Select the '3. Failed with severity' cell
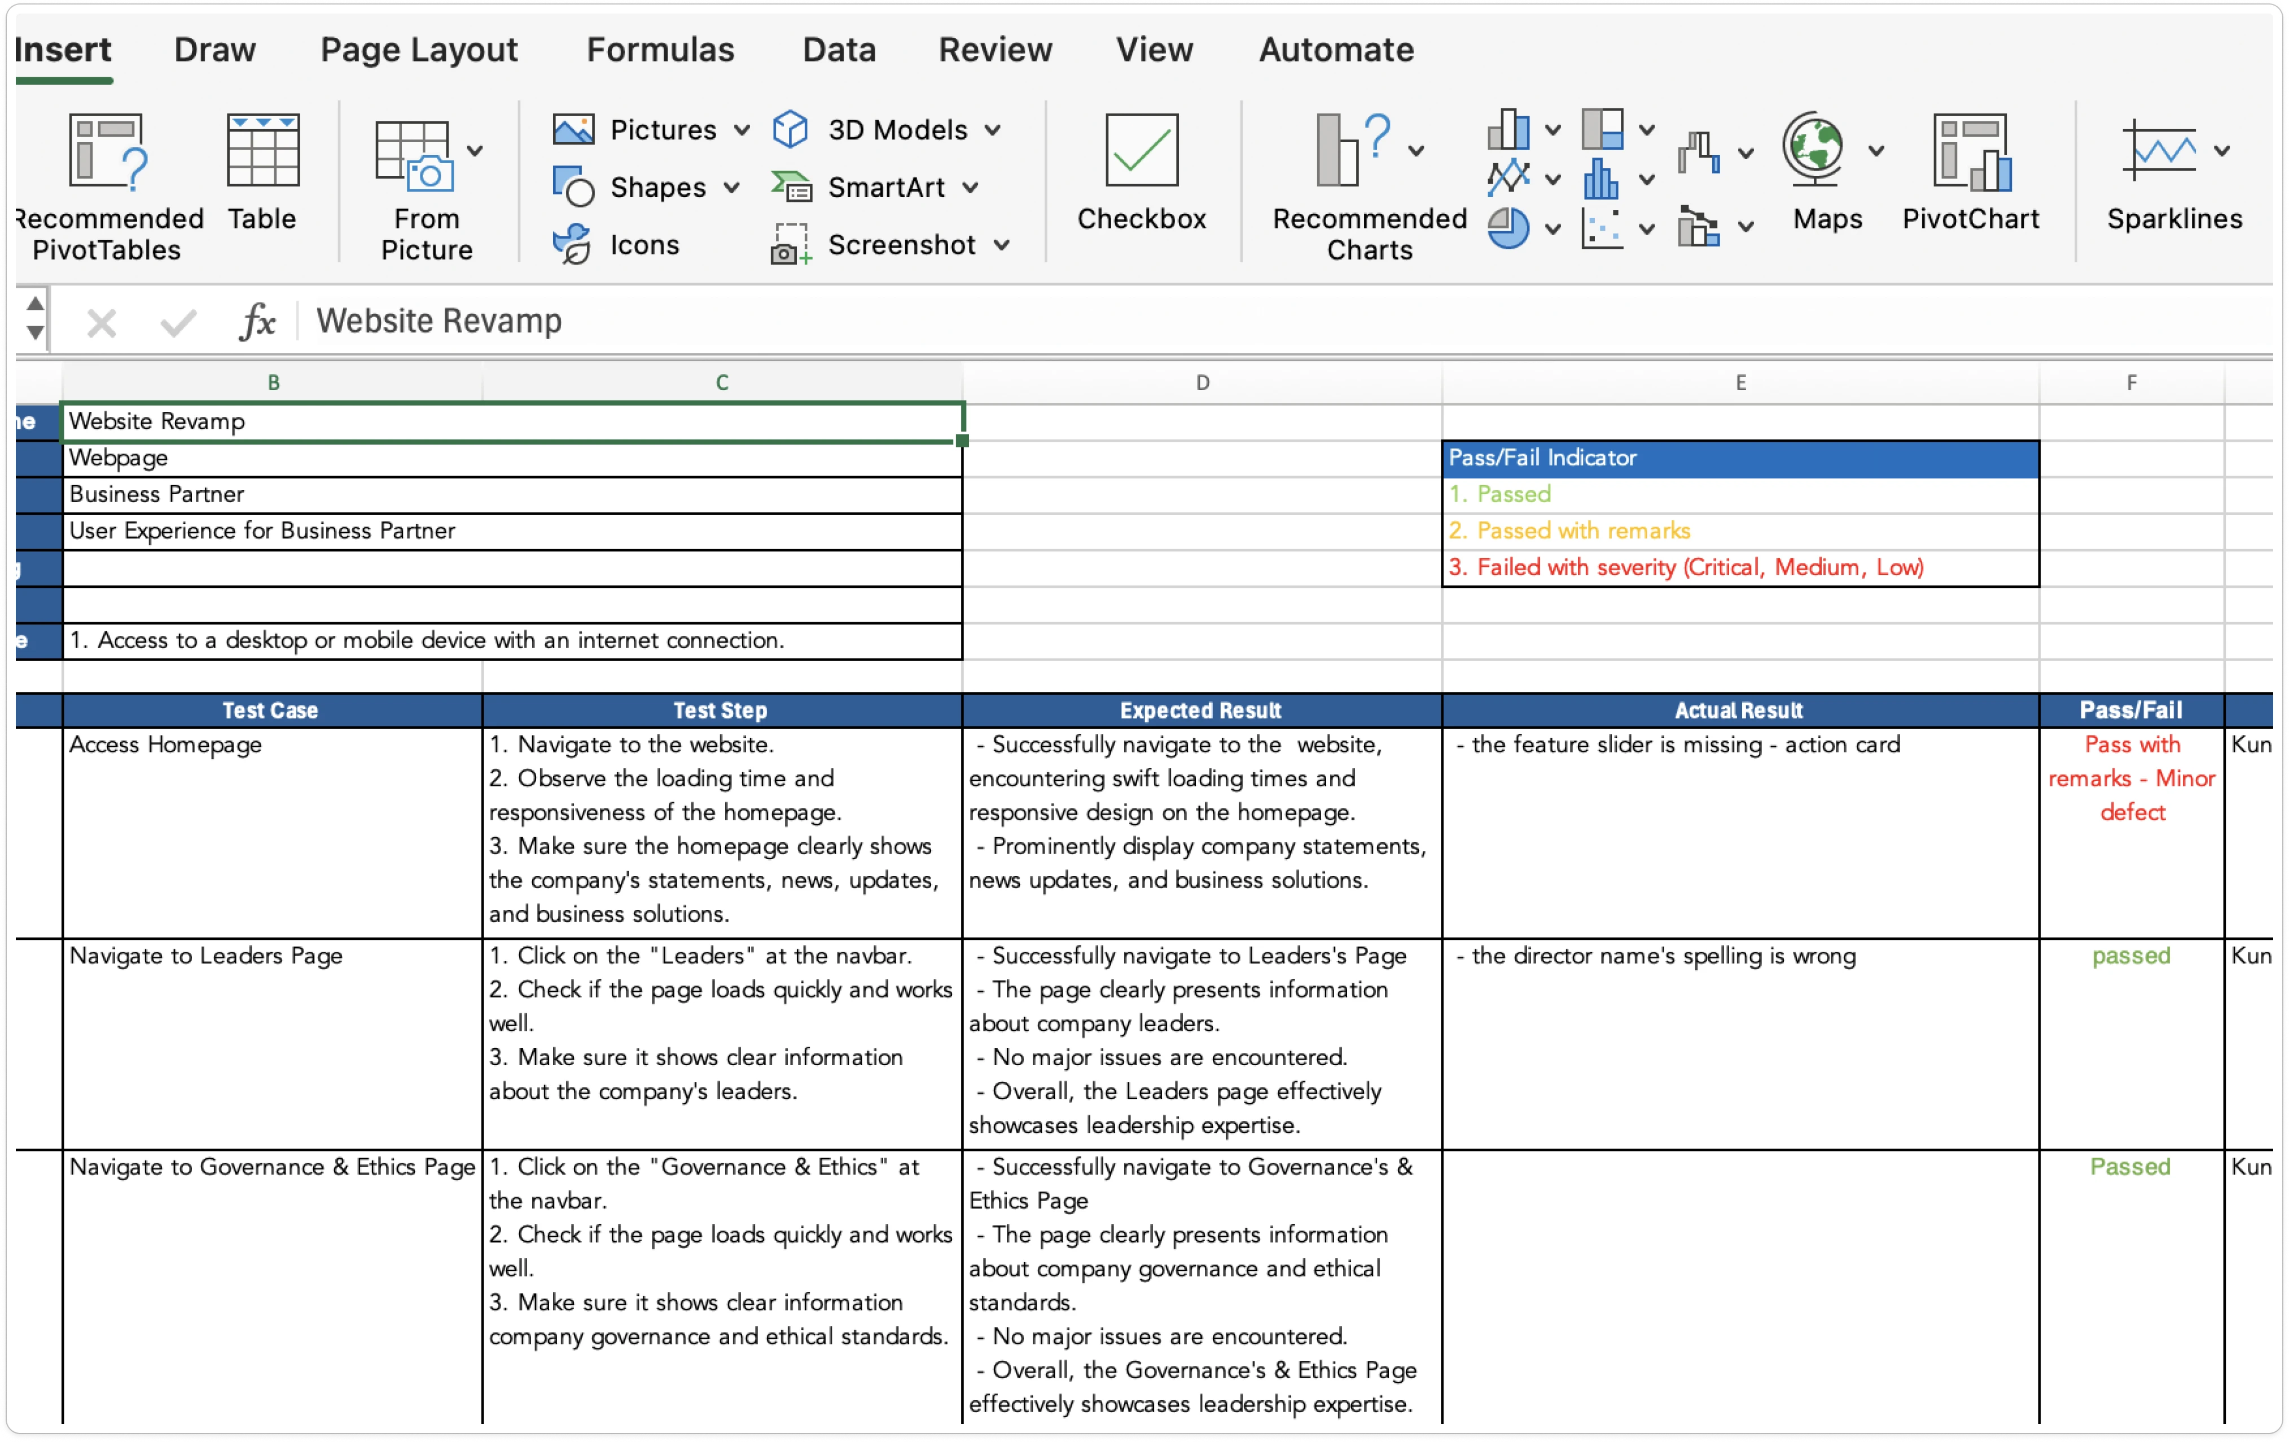Screen dimensions: 2289x1442 point(1740,568)
